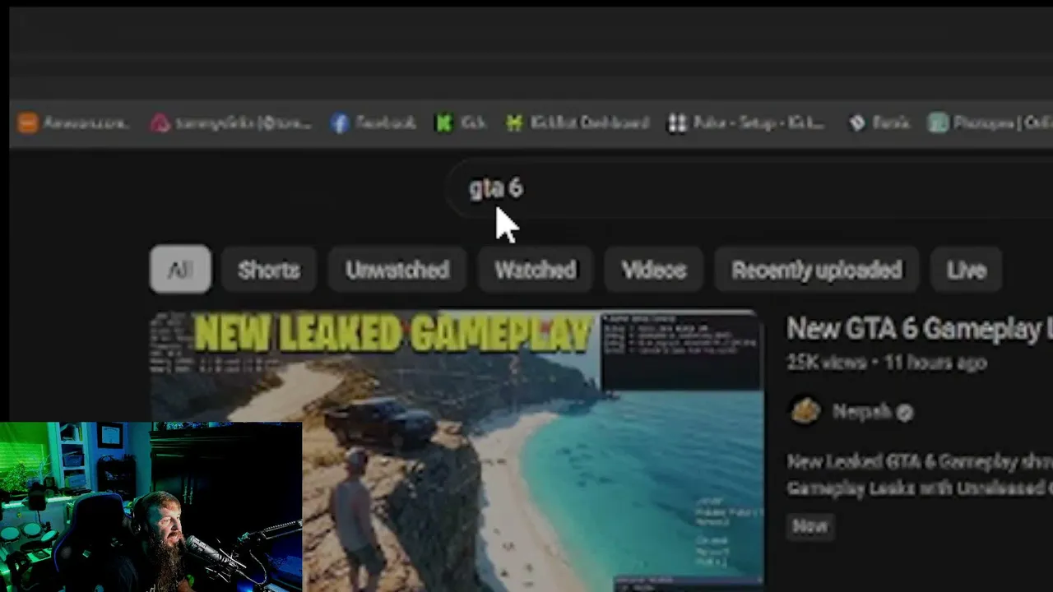Click the channel avatar under the video title

805,411
